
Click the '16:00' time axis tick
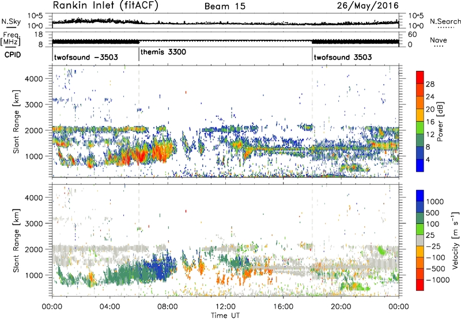pyautogui.click(x=283, y=307)
